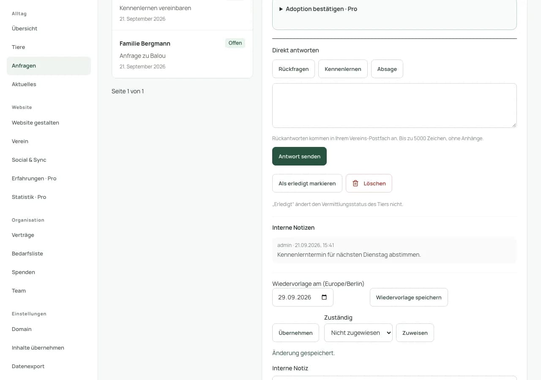Open Datenexport in the sidebar
The height and width of the screenshot is (380, 541).
tap(49, 366)
